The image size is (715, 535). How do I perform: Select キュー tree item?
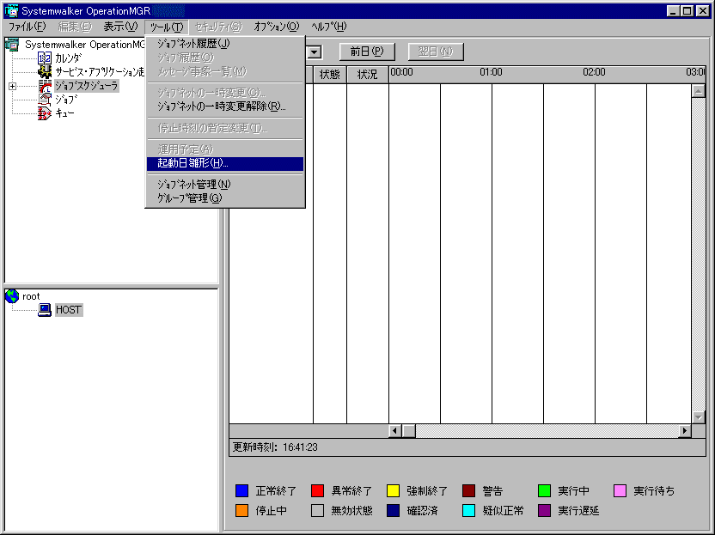click(64, 113)
